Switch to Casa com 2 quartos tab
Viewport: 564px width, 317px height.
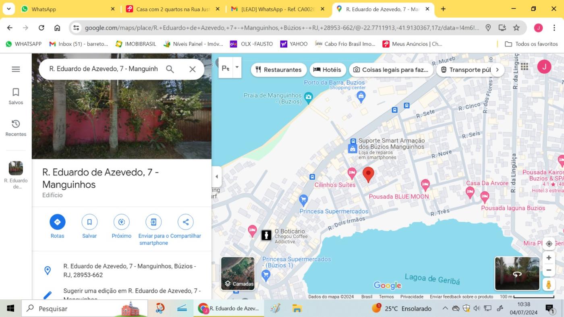pos(173,9)
